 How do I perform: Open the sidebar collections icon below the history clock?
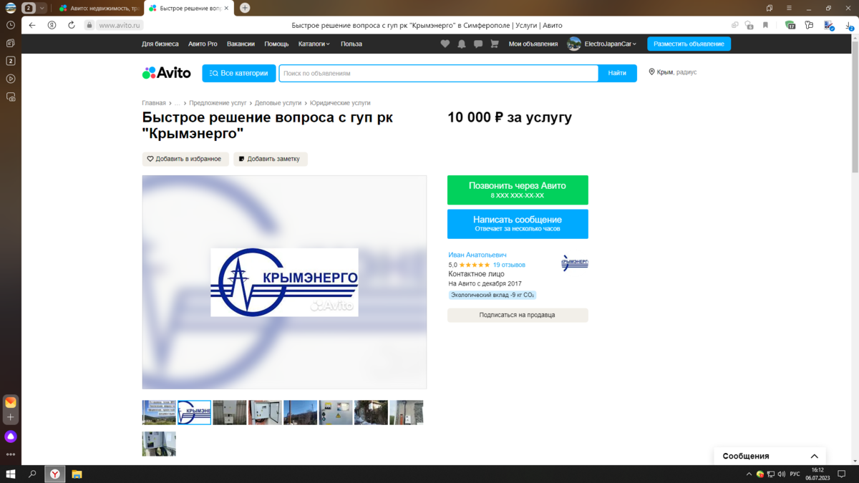(11, 43)
